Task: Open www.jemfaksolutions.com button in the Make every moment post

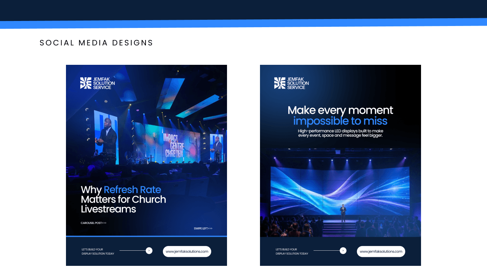Action: [381, 251]
